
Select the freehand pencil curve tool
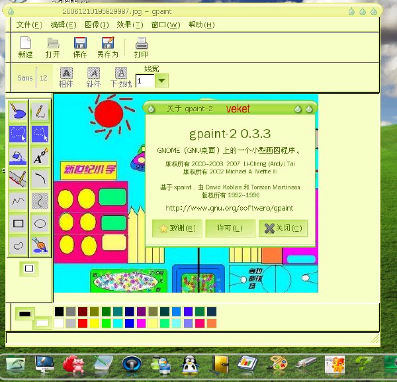pos(40,112)
